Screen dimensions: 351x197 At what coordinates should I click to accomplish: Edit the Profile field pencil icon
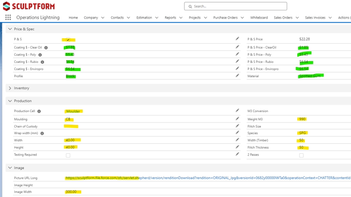point(237,76)
